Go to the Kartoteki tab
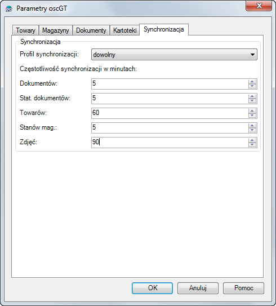 pyautogui.click(x=125, y=30)
